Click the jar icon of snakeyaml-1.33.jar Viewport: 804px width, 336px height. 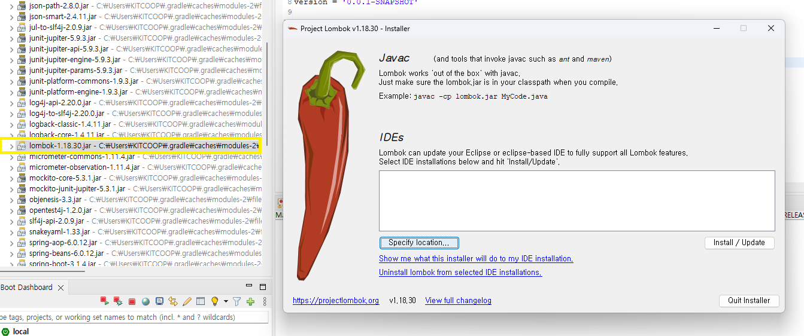click(22, 232)
